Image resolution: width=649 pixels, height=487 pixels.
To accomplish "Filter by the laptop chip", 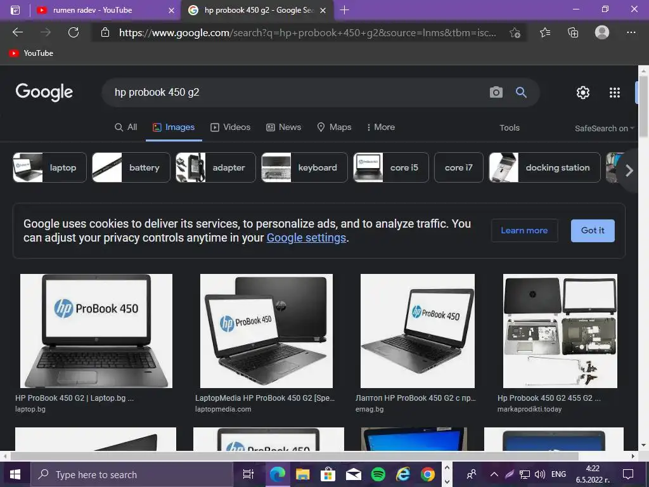I will click(49, 167).
